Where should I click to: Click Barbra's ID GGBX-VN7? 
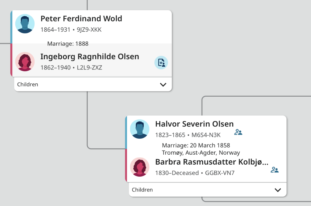[x=220, y=173]
